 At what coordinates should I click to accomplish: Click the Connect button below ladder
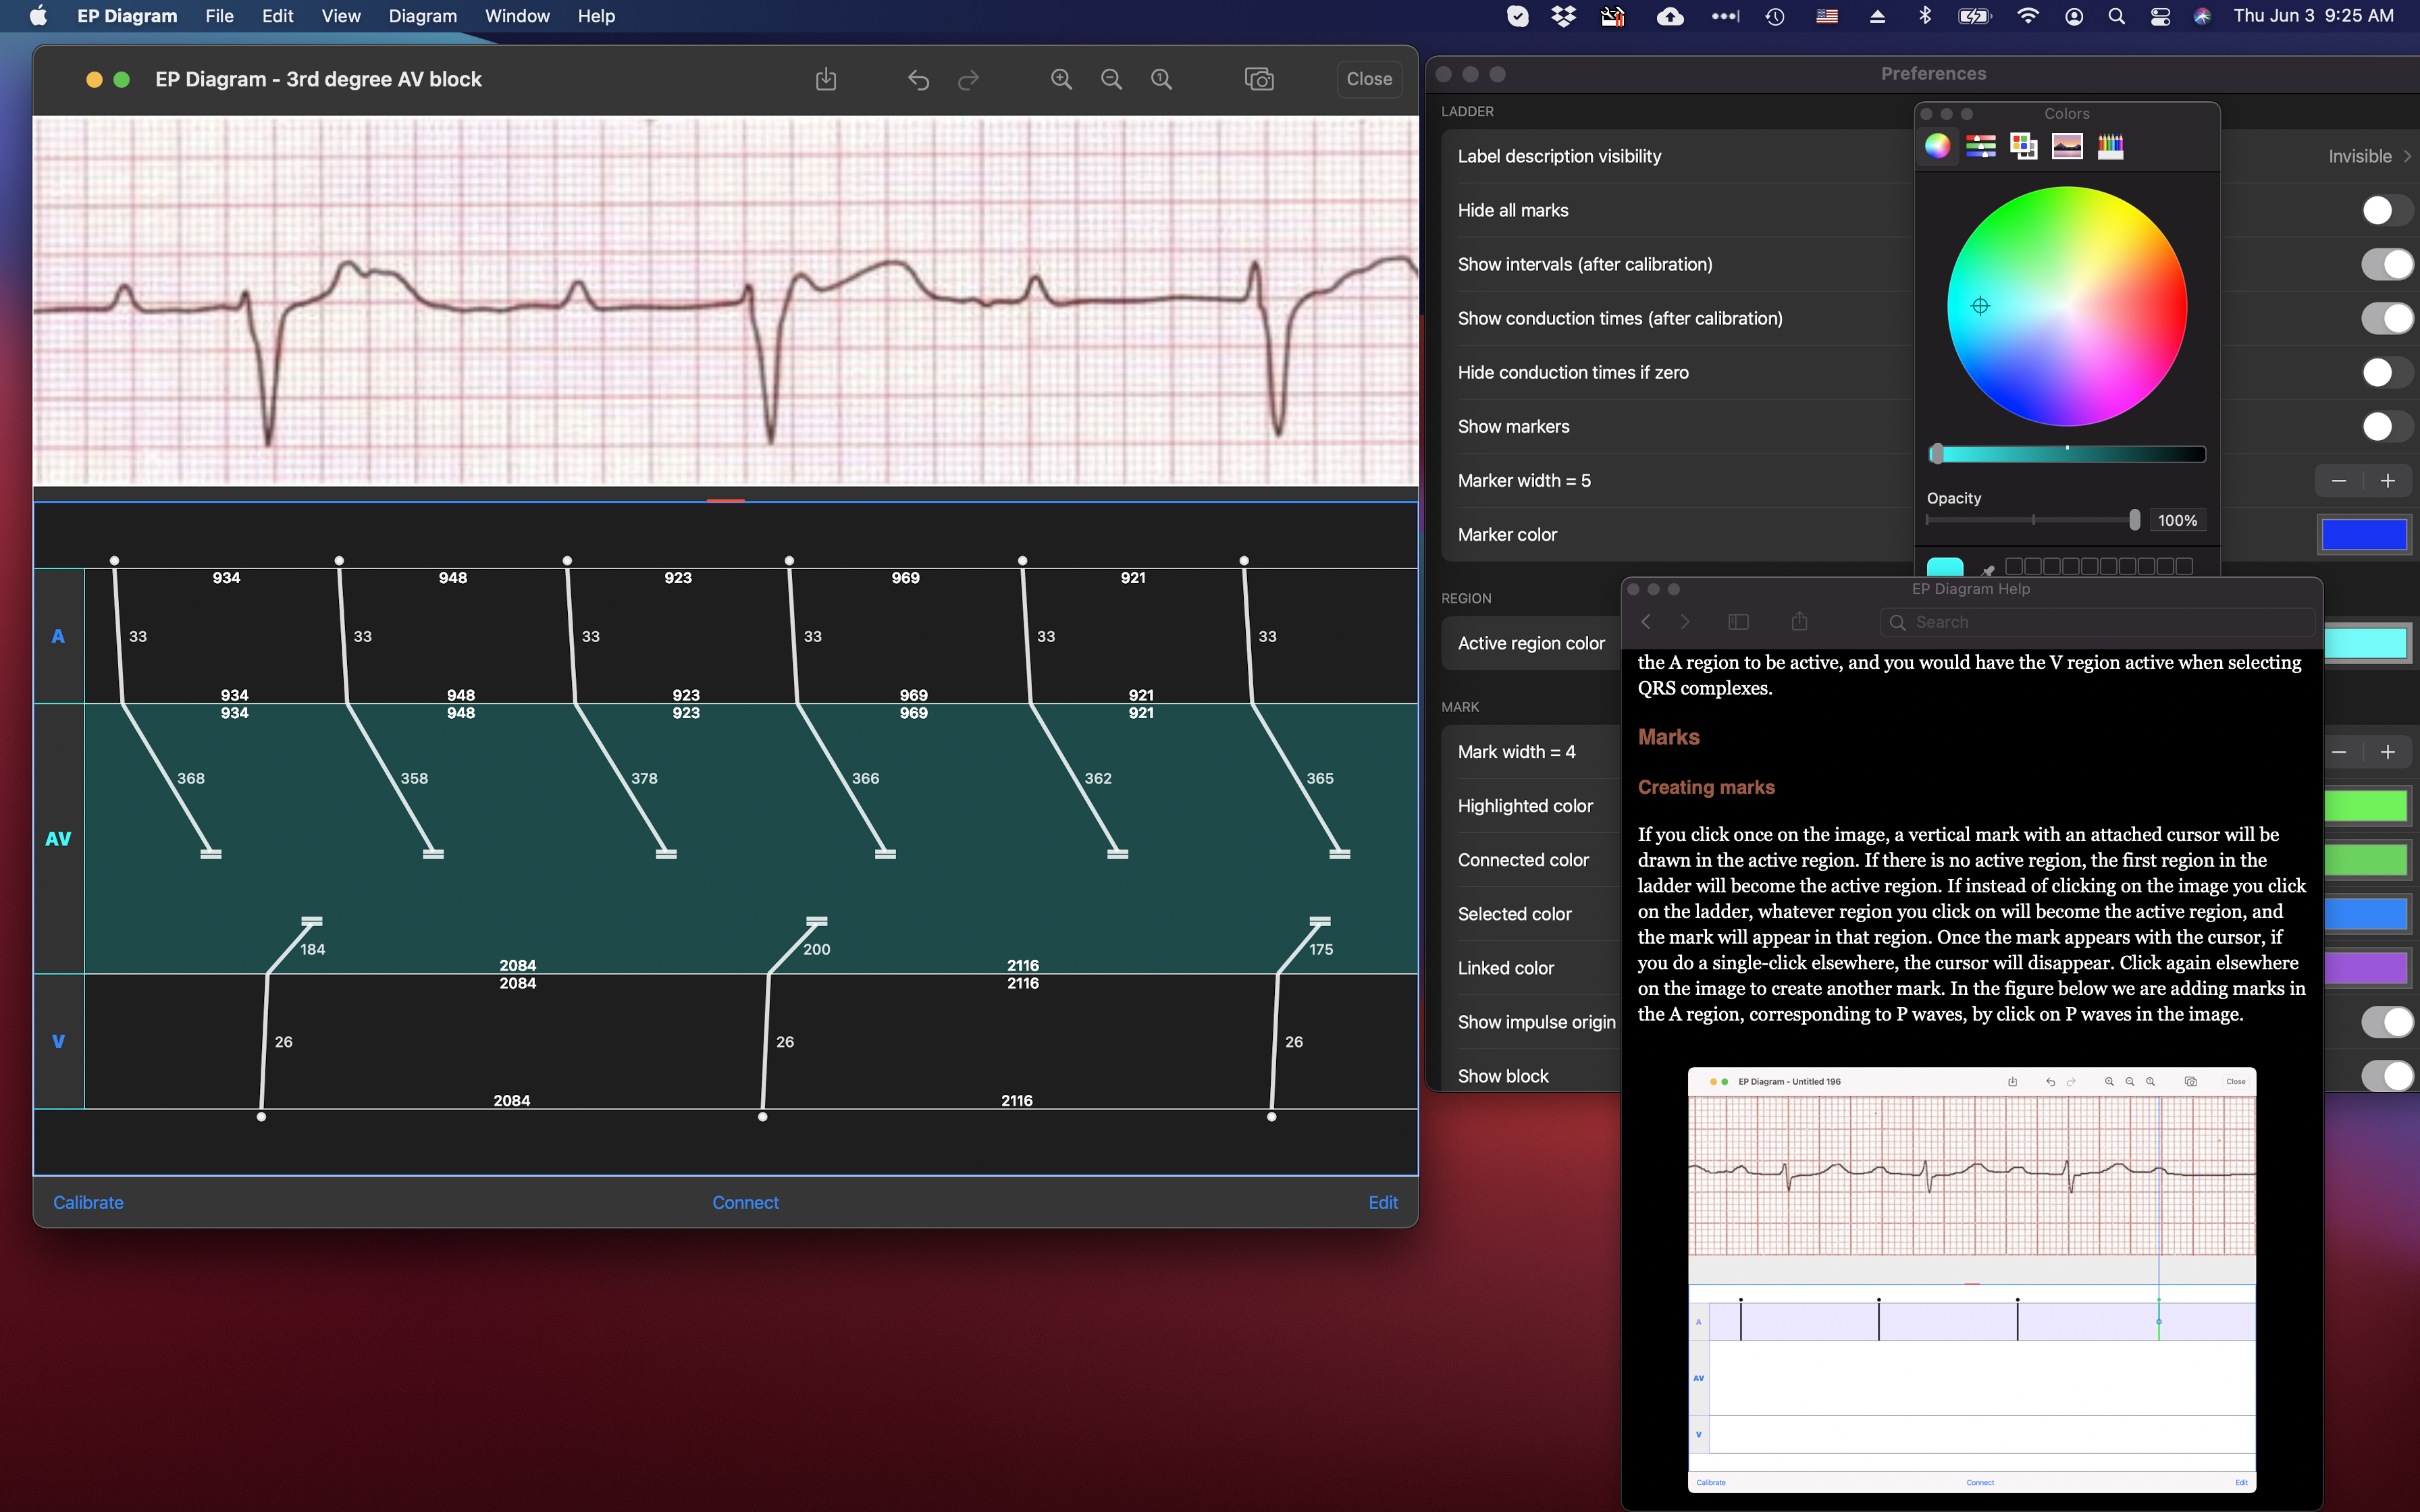[745, 1202]
